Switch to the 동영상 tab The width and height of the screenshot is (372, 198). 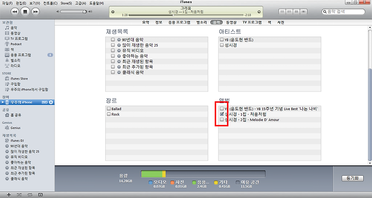[x=231, y=22]
